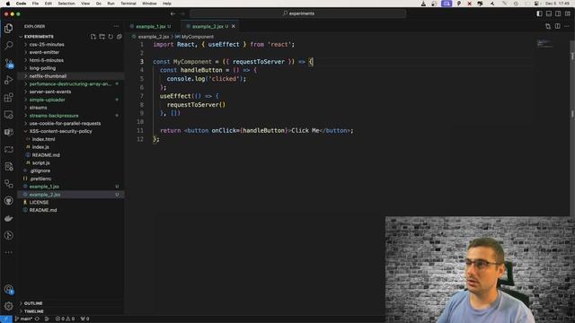Click the experiments command center search box
The height and width of the screenshot is (323, 575).
tap(297, 13)
